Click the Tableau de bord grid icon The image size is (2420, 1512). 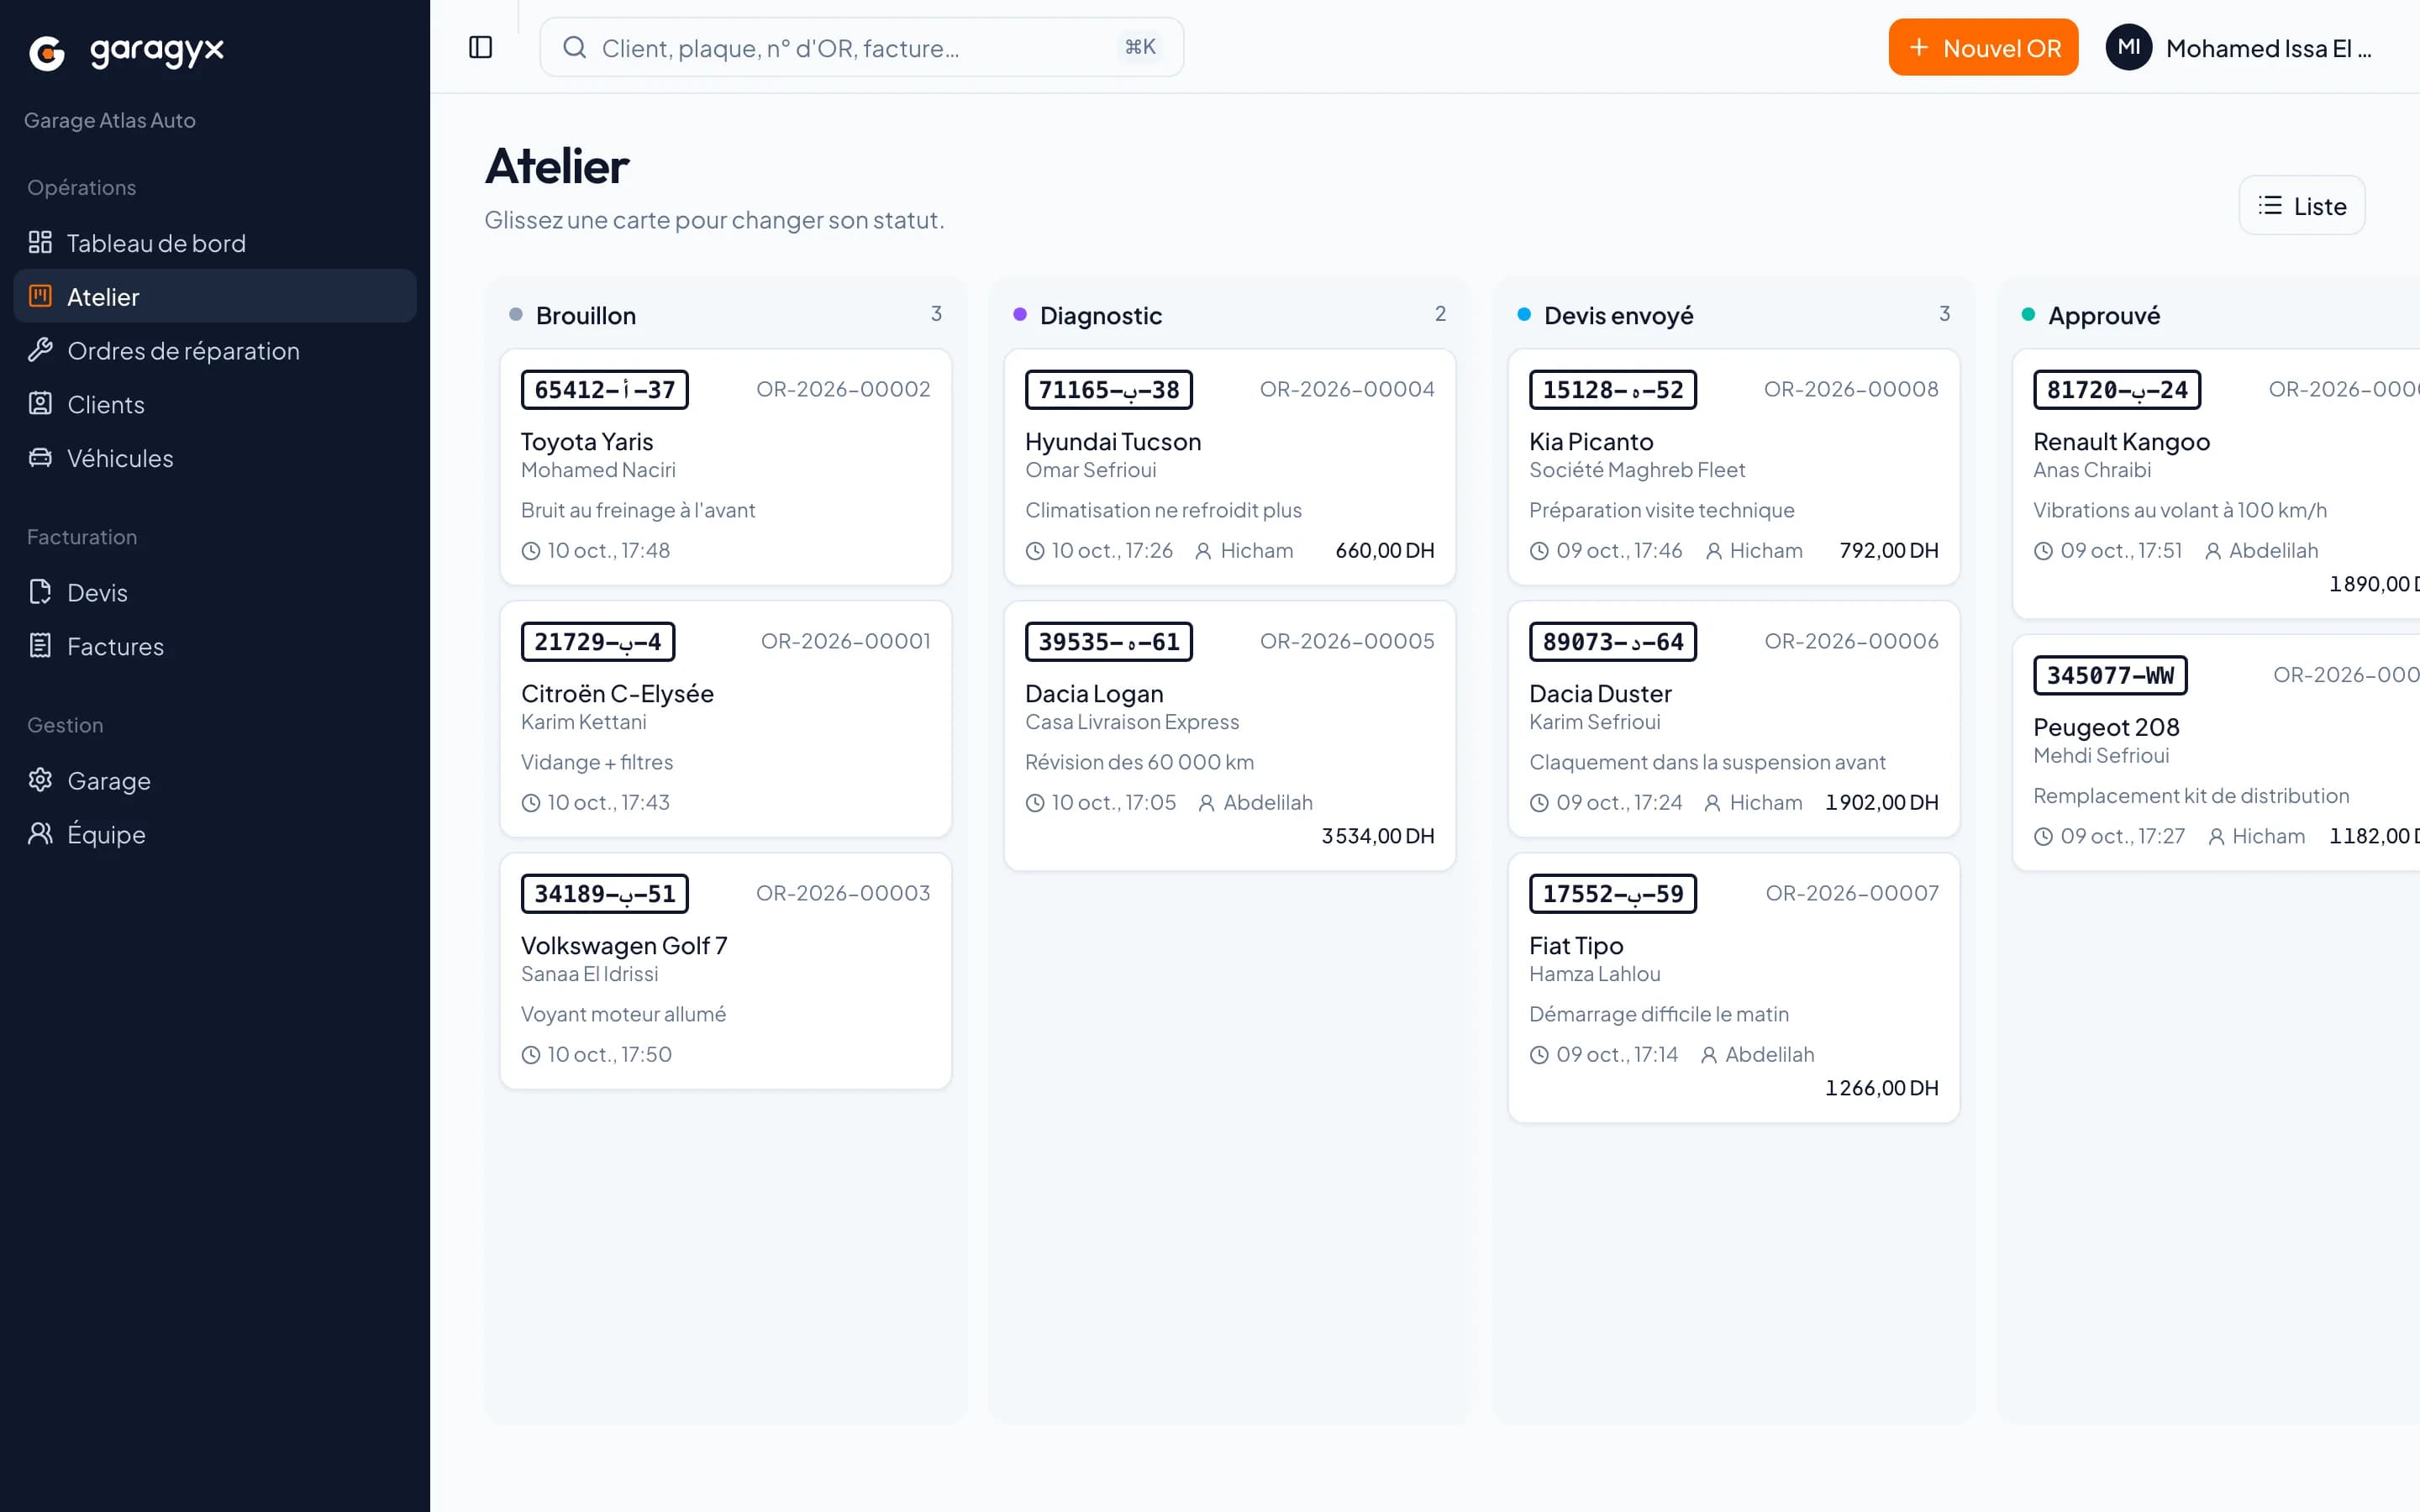[x=40, y=242]
